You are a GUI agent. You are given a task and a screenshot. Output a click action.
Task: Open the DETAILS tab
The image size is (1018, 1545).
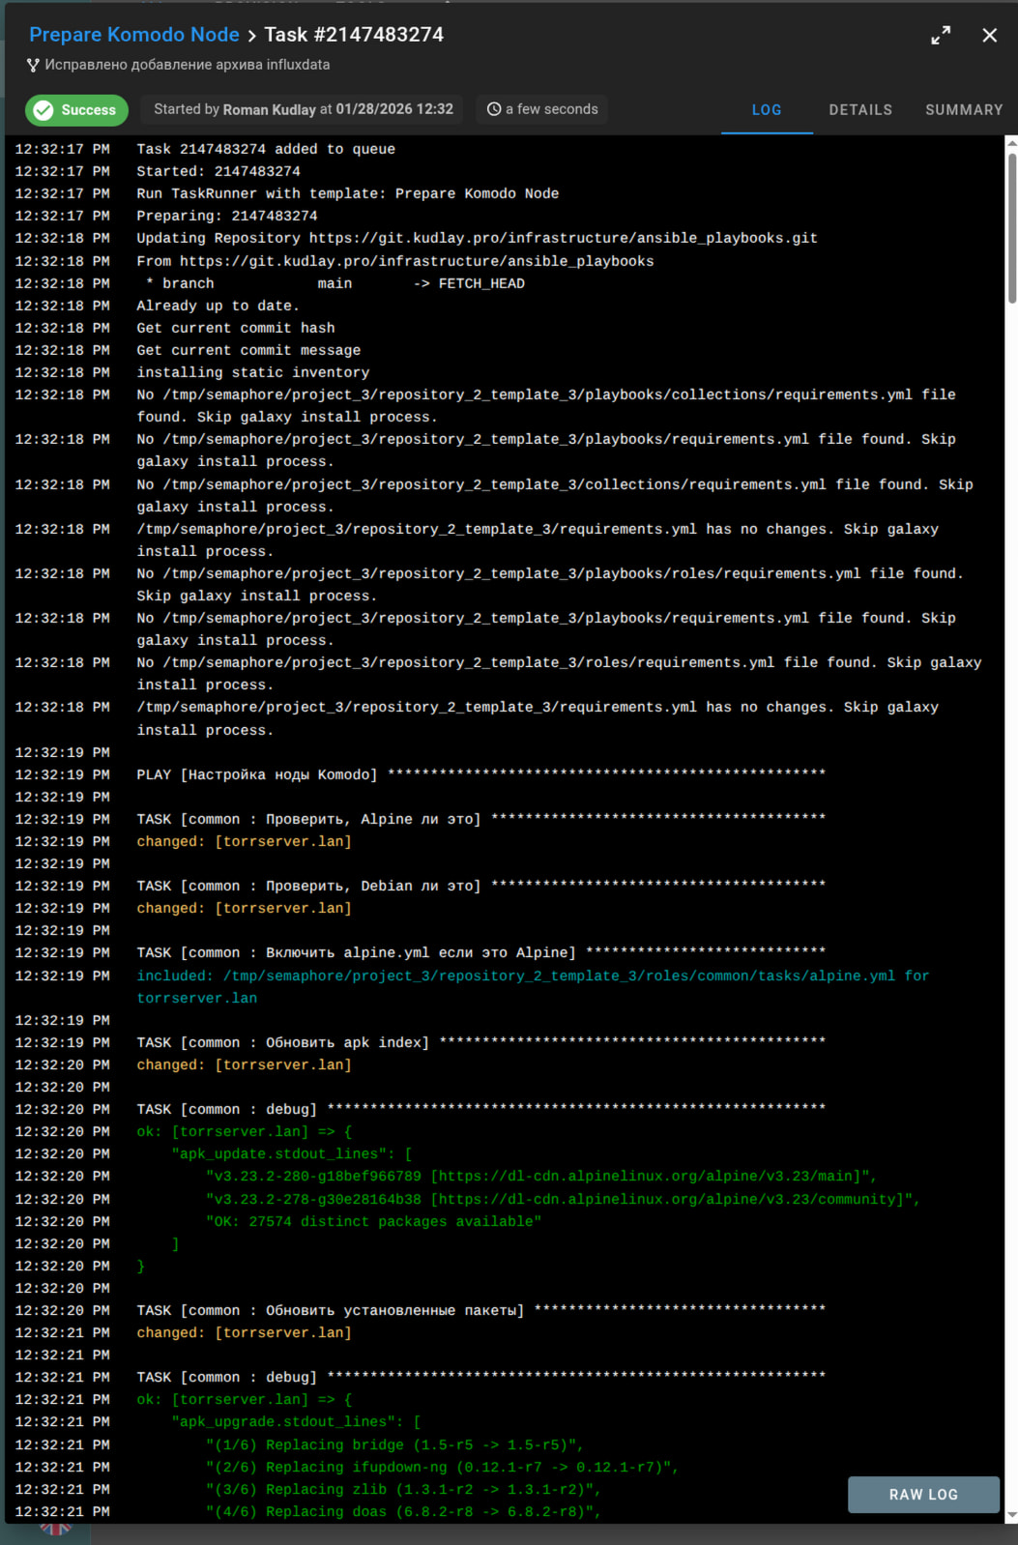coord(859,110)
